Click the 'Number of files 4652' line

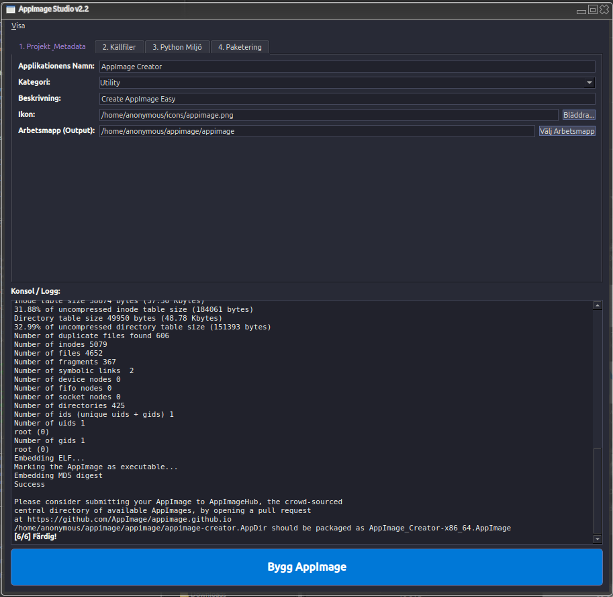(x=58, y=353)
